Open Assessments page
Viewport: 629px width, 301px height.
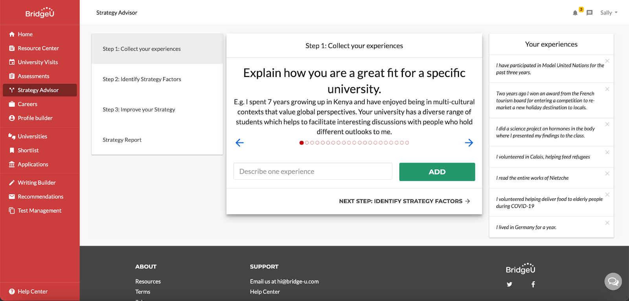40,76
